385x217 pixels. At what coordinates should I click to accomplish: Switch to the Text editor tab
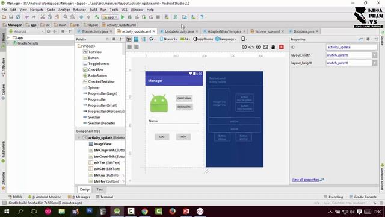coord(99,189)
